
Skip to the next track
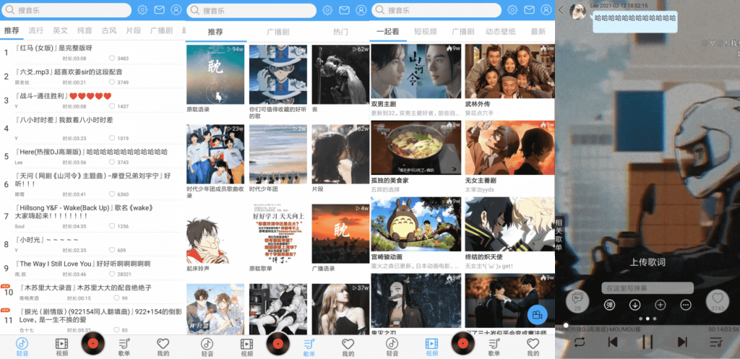click(x=681, y=342)
